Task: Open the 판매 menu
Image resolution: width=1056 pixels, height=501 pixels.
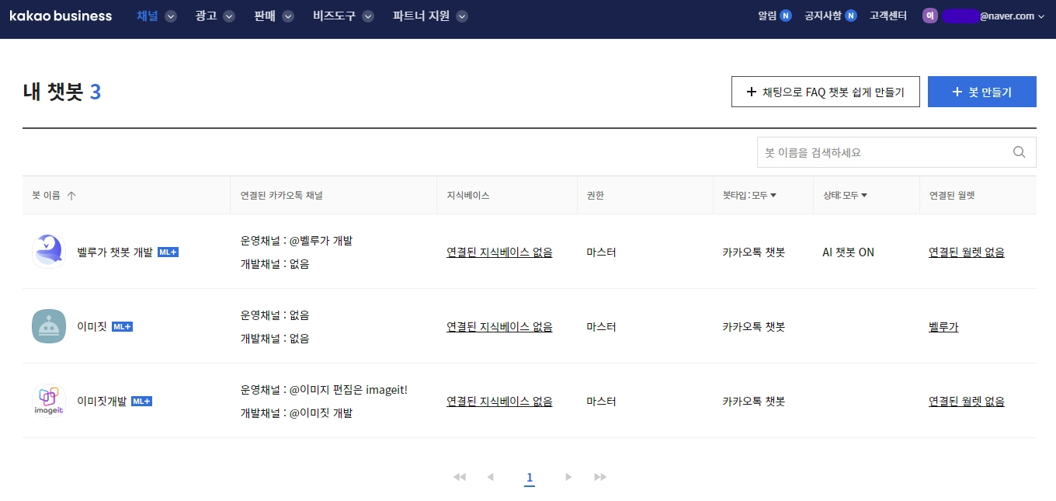Action: tap(265, 16)
